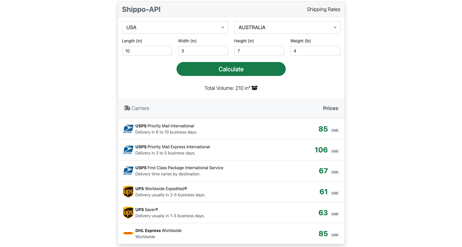
Task: Open the USA origin country dropdown
Action: (175, 27)
